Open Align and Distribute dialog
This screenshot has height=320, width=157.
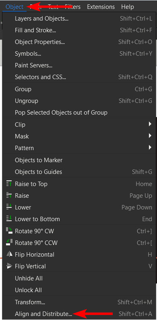(77, 314)
